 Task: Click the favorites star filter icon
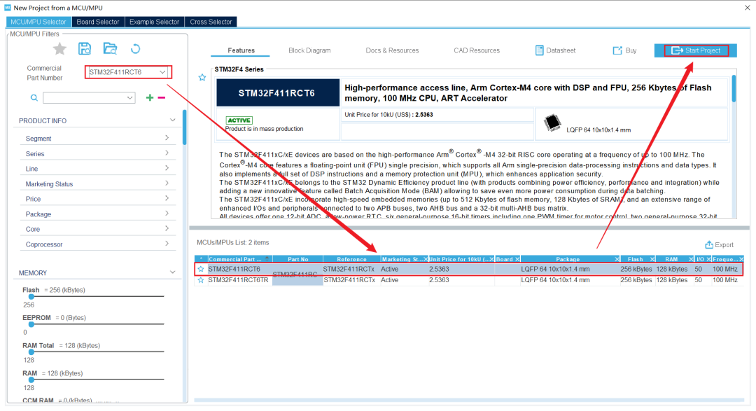60,48
